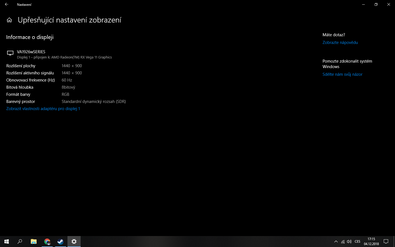395x247 pixels.
Task: Click Standardní dynamický rozsah (SDR) value
Action: (x=94, y=102)
